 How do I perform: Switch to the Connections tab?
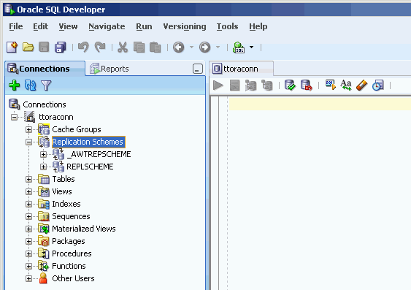45,69
